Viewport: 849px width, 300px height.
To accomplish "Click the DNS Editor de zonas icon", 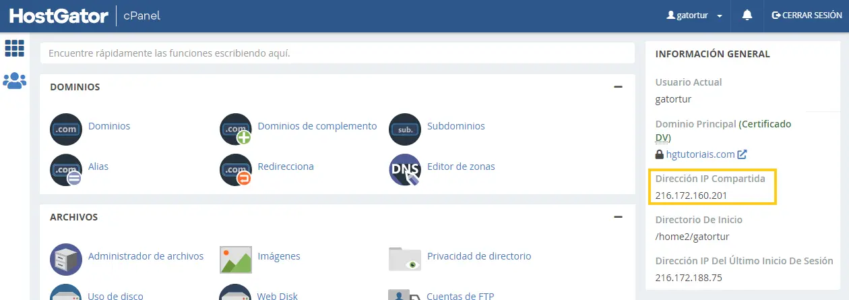I will coord(405,169).
